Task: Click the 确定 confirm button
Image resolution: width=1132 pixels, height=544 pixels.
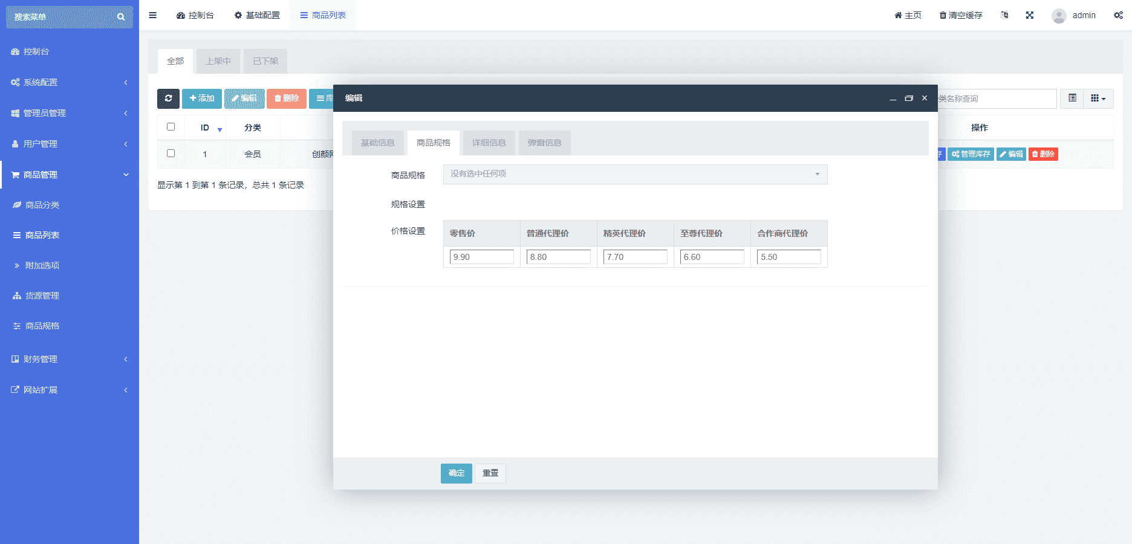Action: (456, 473)
